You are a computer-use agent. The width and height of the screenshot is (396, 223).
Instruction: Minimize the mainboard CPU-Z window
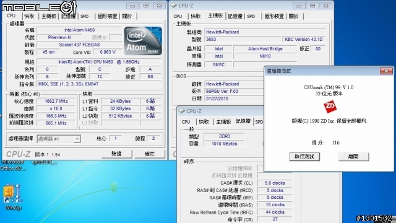click(x=299, y=6)
